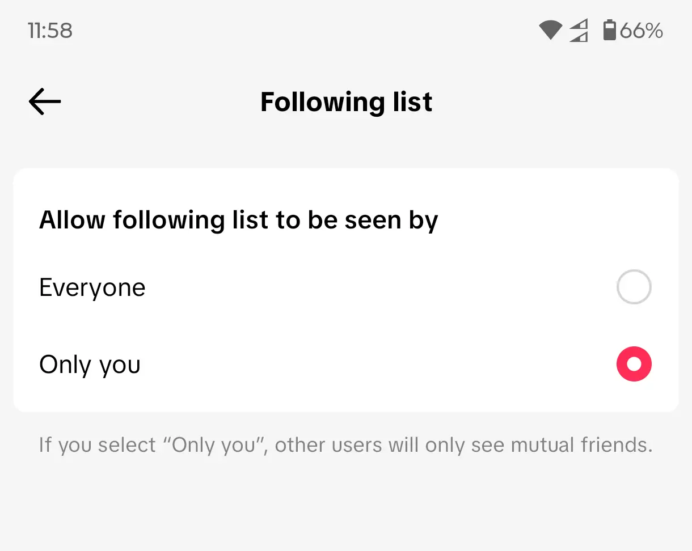The image size is (692, 551).
Task: Tap the Wi-Fi status icon
Action: point(550,30)
